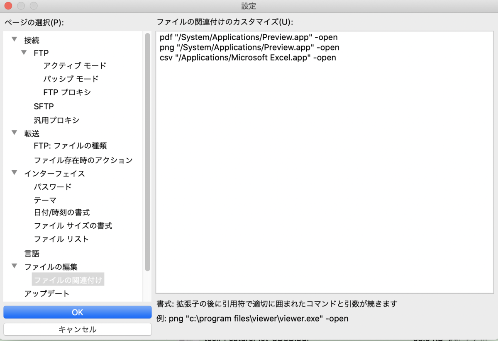Open the FTP プロキシ settings page
The width and height of the screenshot is (498, 341).
point(66,92)
